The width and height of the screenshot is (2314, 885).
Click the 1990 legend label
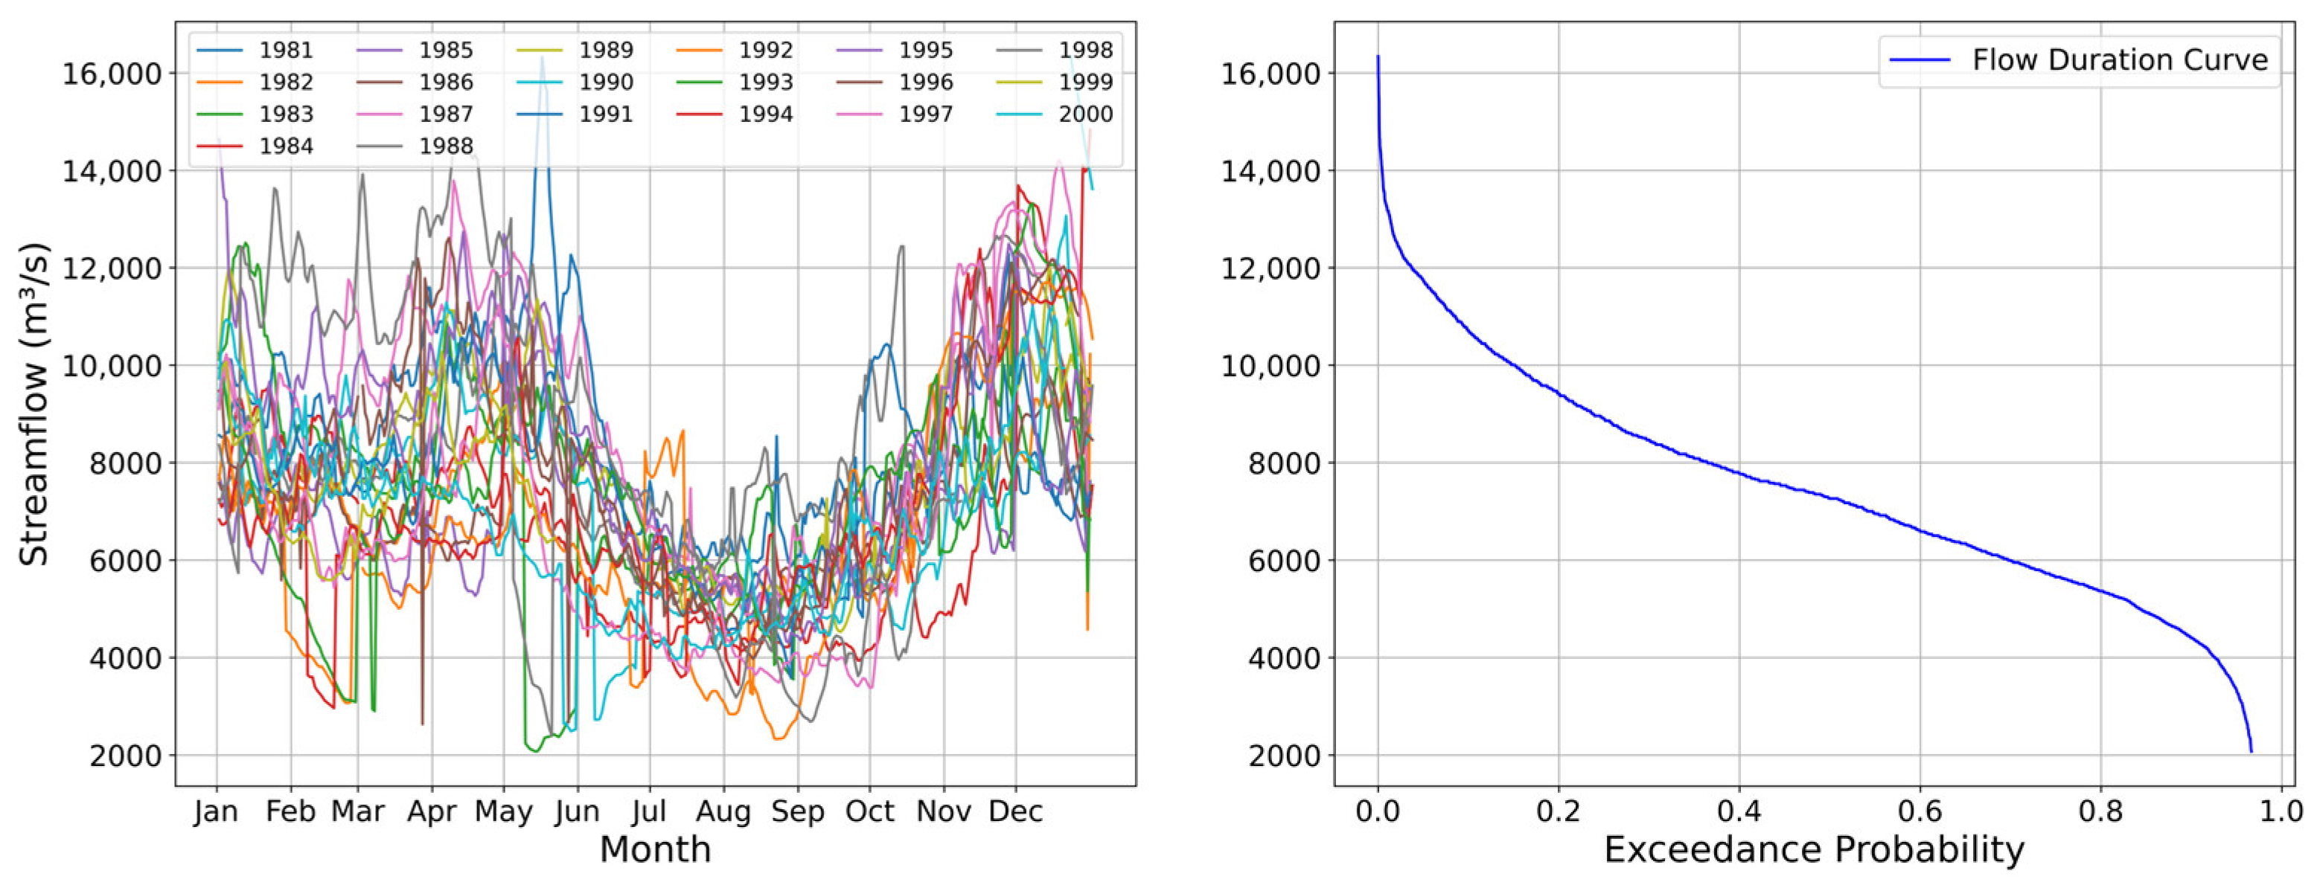click(x=605, y=83)
